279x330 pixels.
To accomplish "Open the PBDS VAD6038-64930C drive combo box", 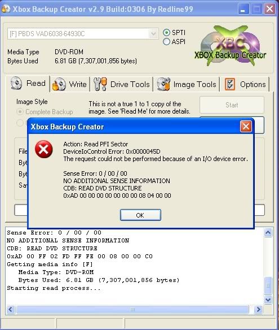I will [83, 34].
